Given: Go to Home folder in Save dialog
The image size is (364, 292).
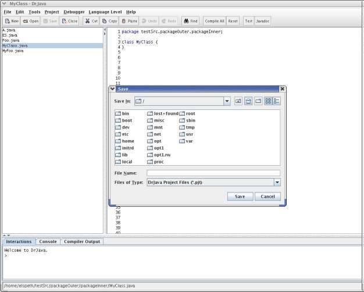Looking at the screenshot, I should (248, 101).
